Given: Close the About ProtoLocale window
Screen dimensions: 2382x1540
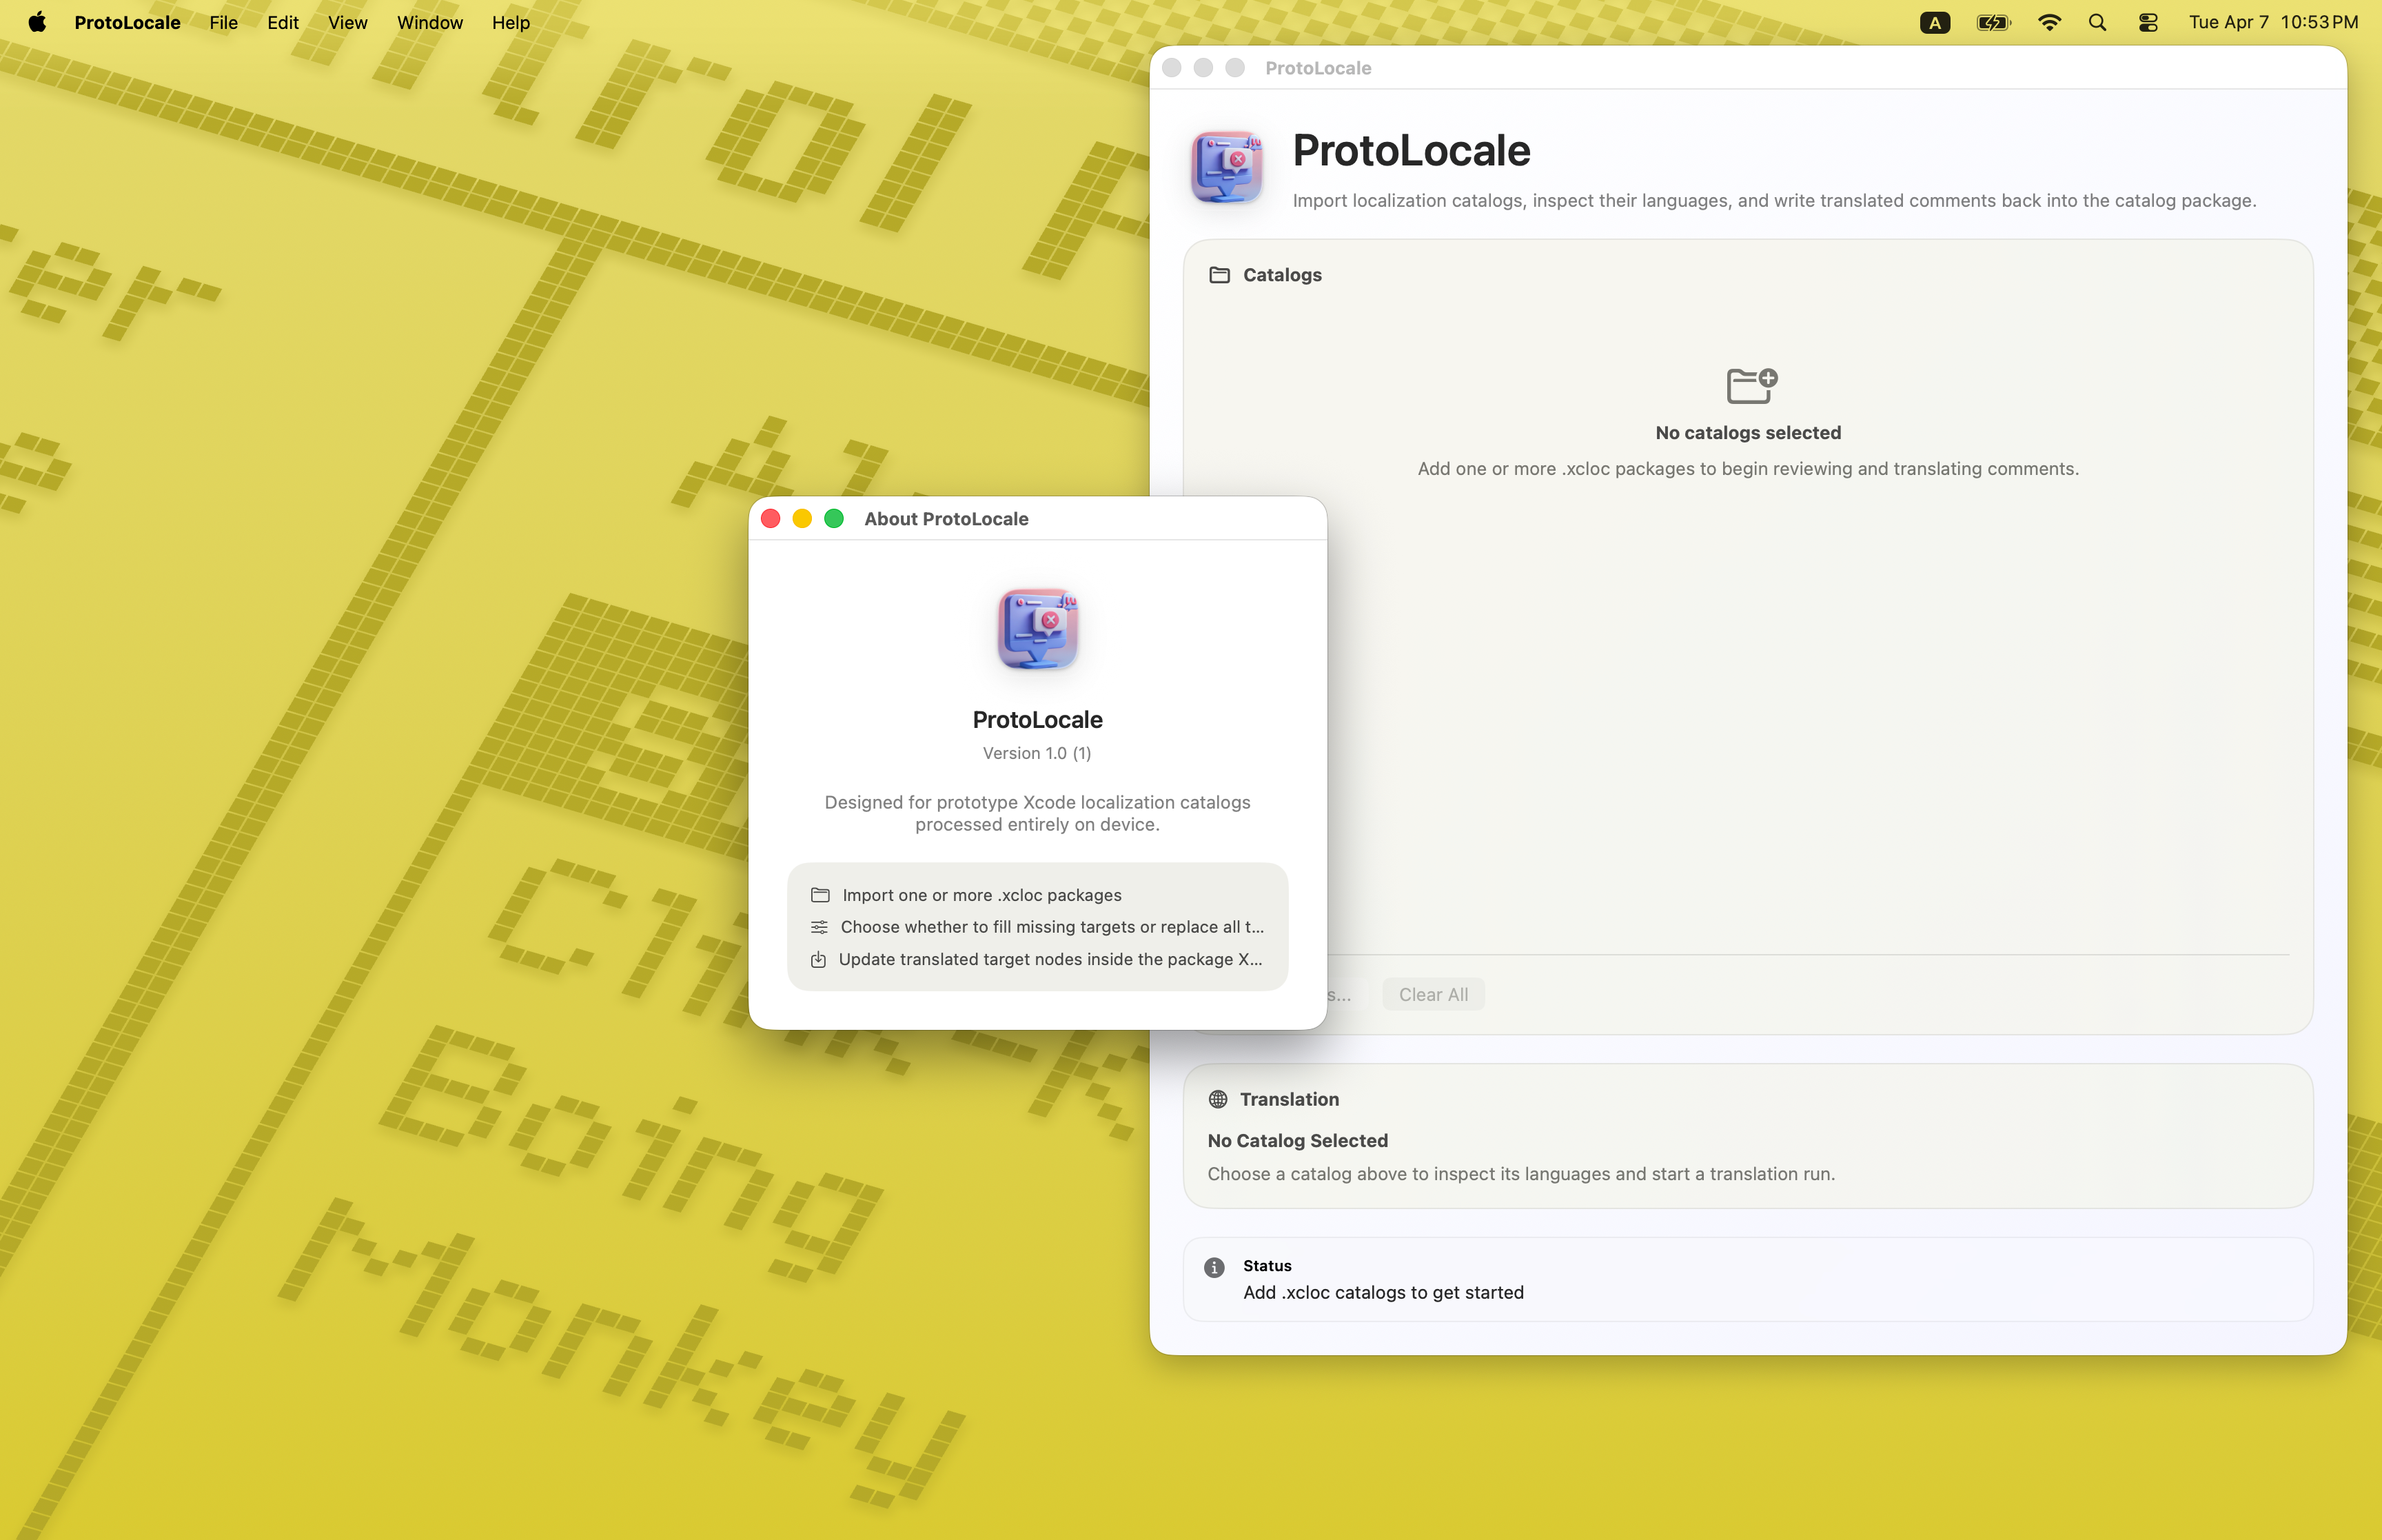Looking at the screenshot, I should click(x=771, y=518).
